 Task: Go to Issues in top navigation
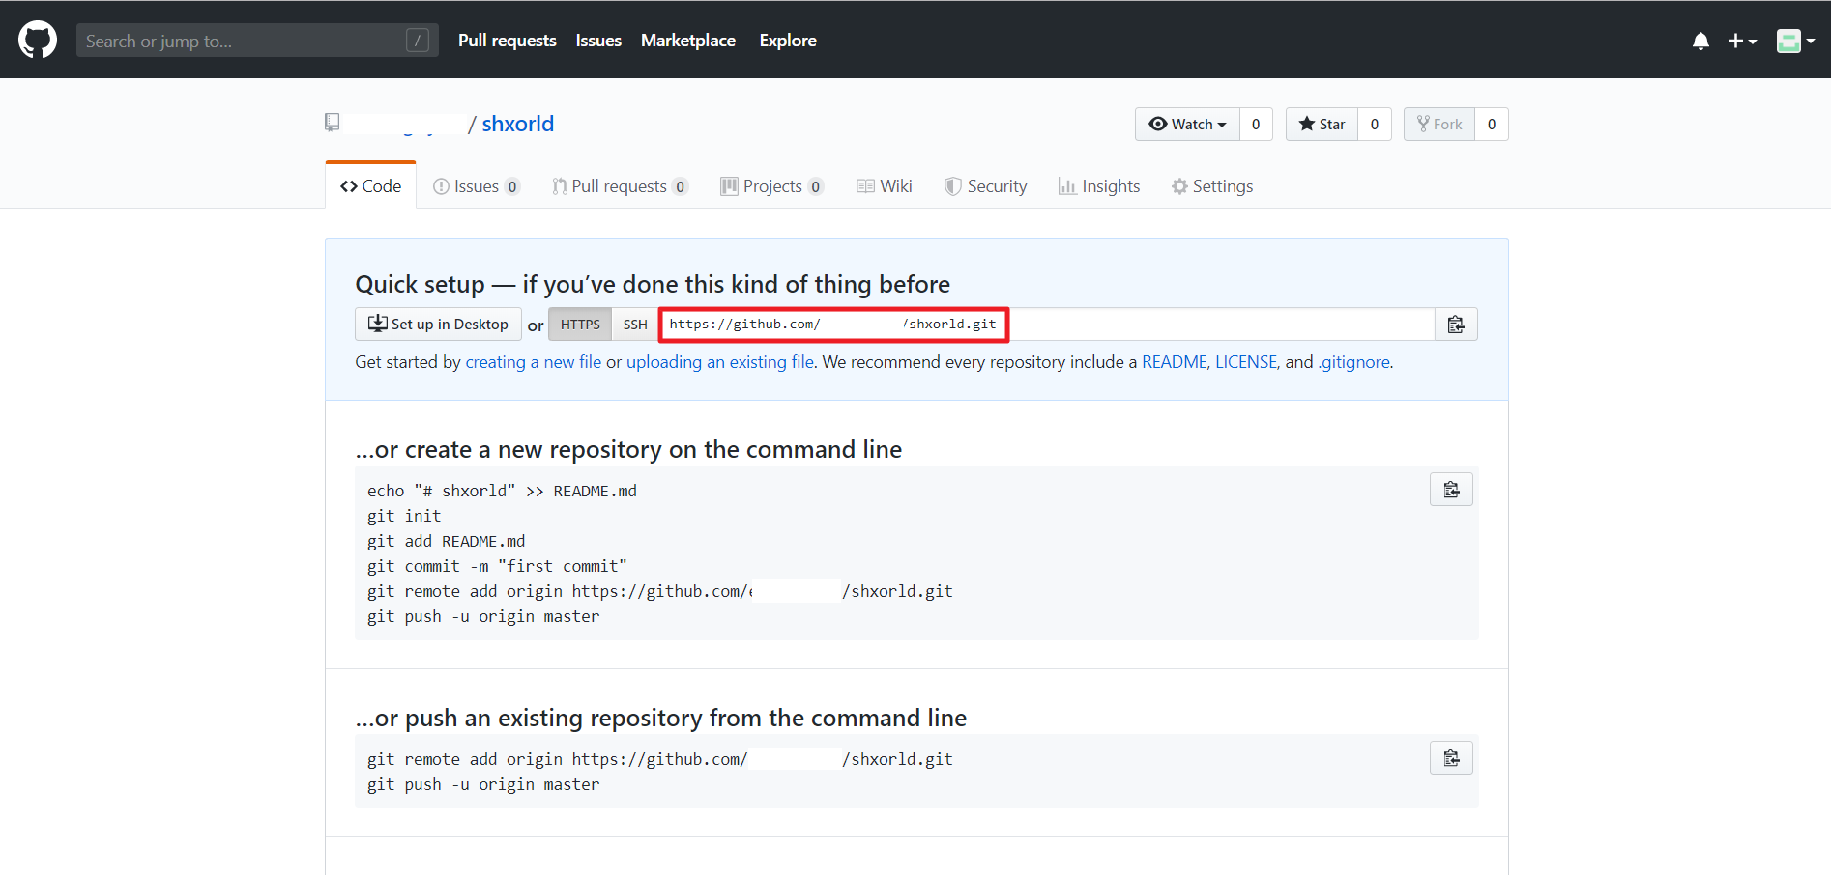point(598,41)
